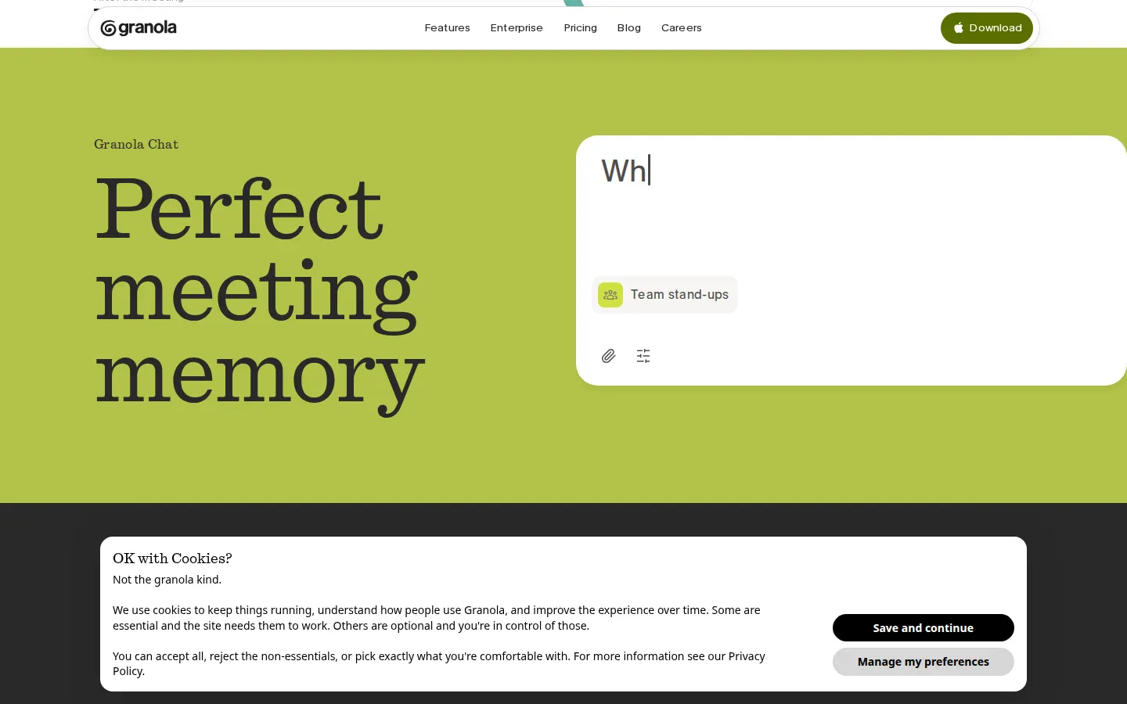Go to the Enterprise page

tap(517, 28)
